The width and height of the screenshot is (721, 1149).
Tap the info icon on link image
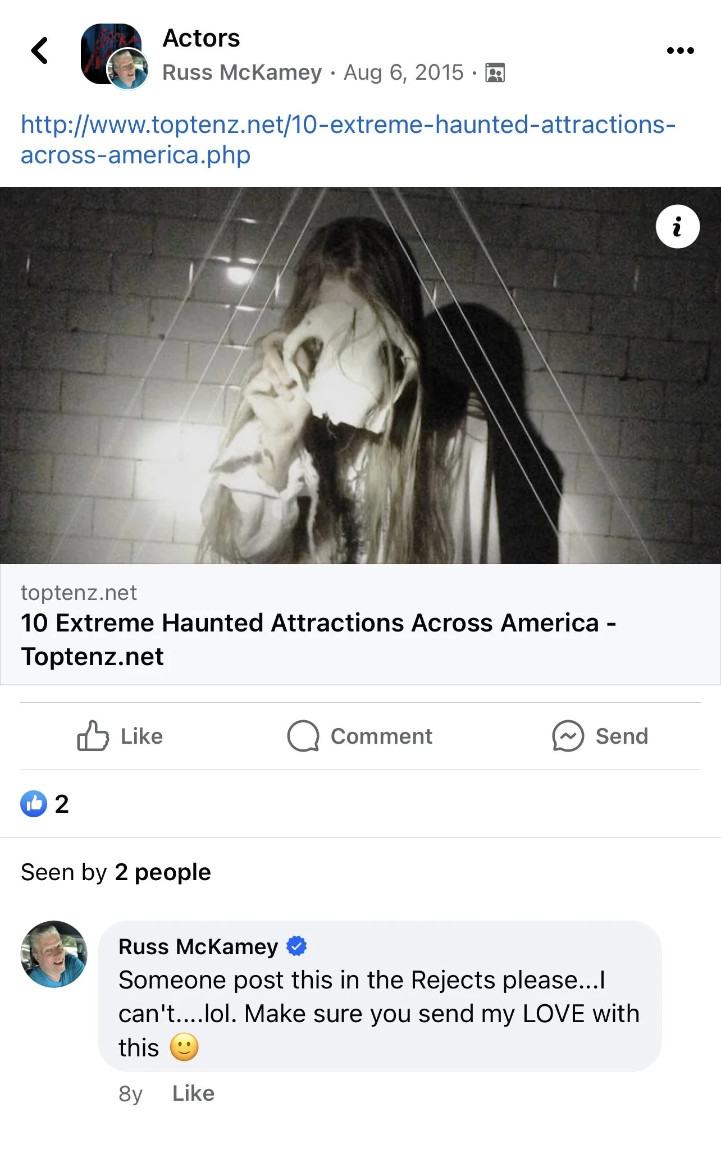coord(677,227)
